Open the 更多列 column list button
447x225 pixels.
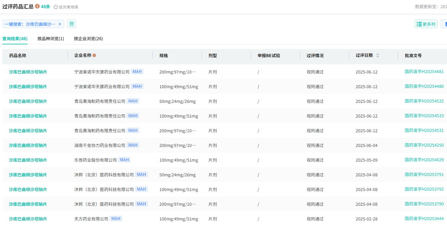tap(426, 24)
